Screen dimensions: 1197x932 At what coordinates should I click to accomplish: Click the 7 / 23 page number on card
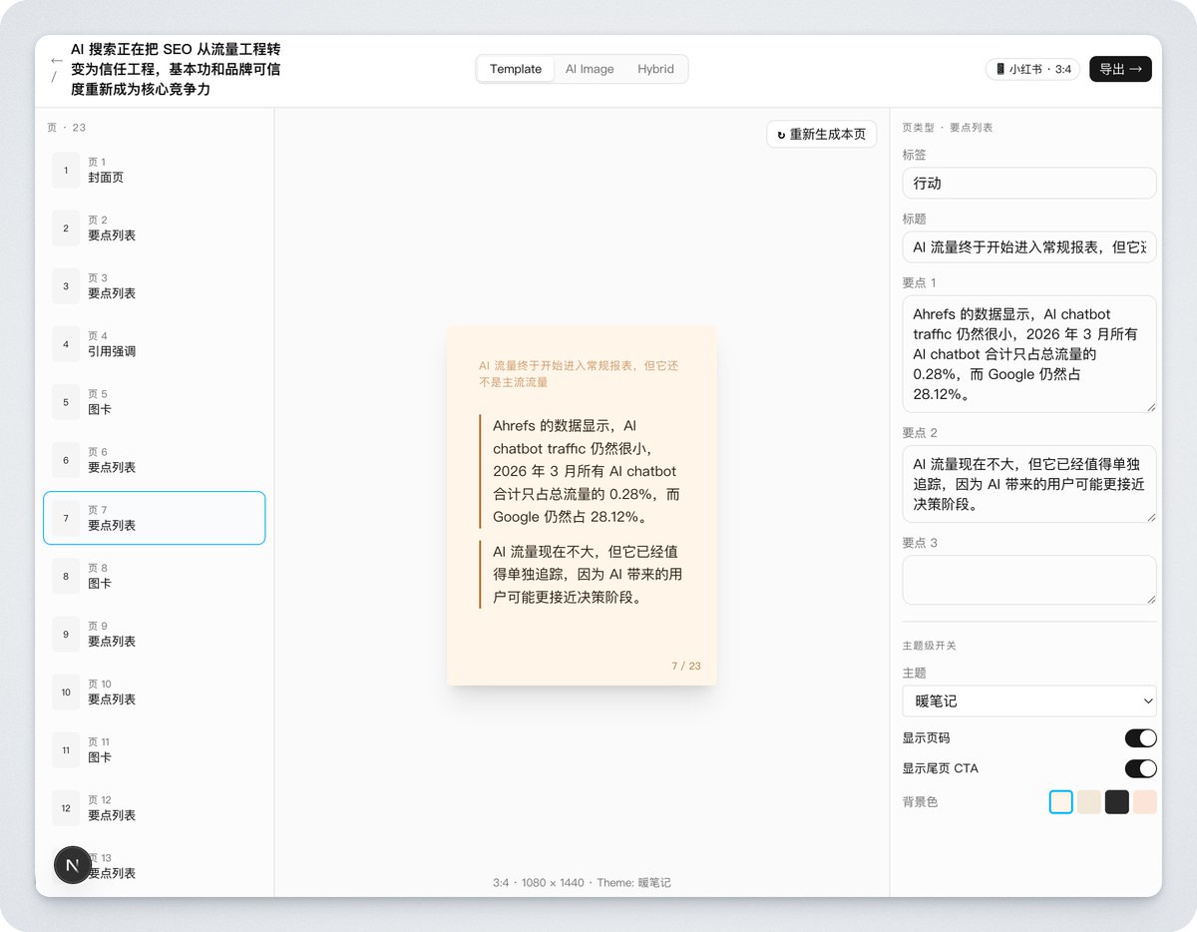686,666
